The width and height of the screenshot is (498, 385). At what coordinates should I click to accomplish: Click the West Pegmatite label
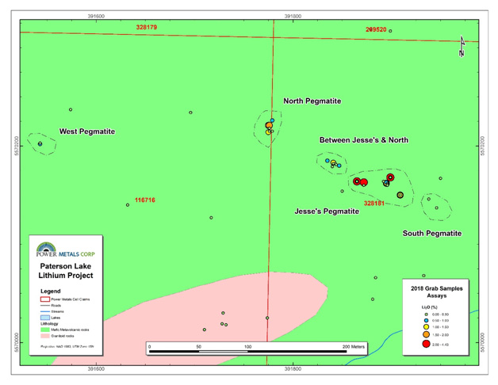pyautogui.click(x=87, y=132)
